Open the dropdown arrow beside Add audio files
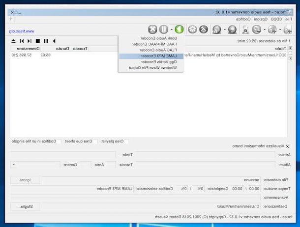 click(x=280, y=29)
